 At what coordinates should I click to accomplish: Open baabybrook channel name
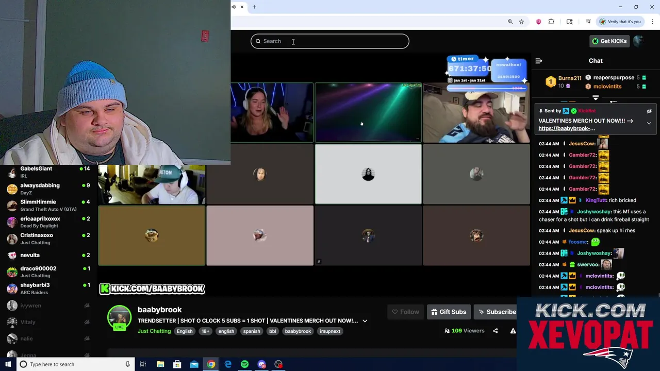tap(159, 310)
